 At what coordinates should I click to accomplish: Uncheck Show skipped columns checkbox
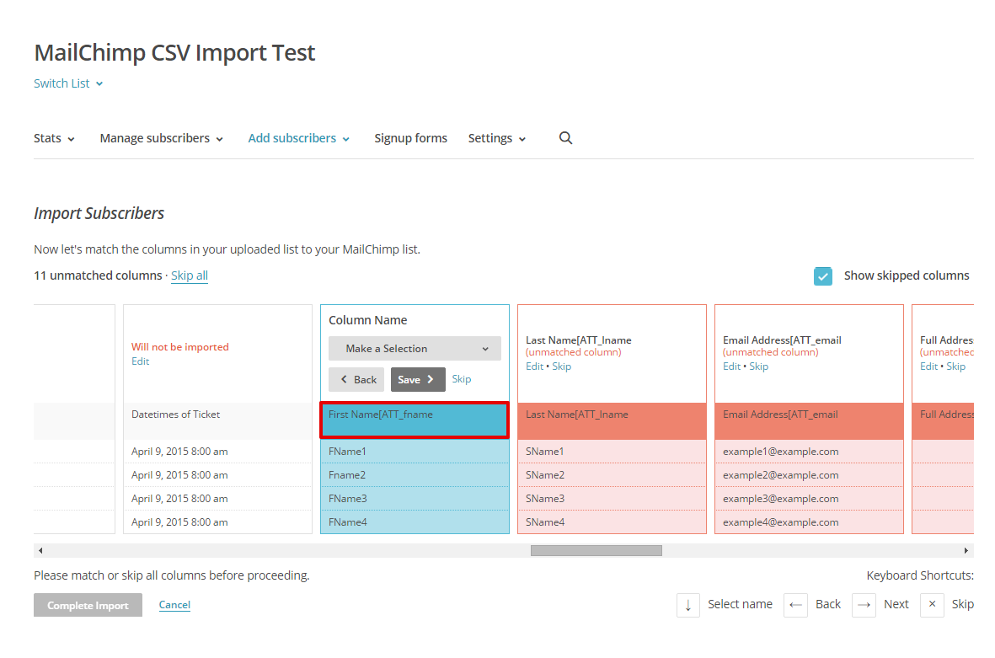pos(823,276)
